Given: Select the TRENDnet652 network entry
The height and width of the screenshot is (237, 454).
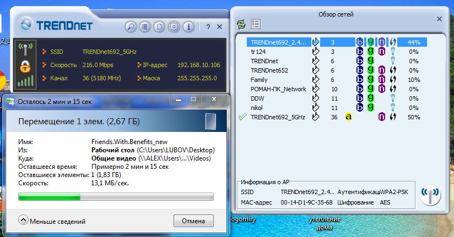Looking at the screenshot, I should 337,70.
